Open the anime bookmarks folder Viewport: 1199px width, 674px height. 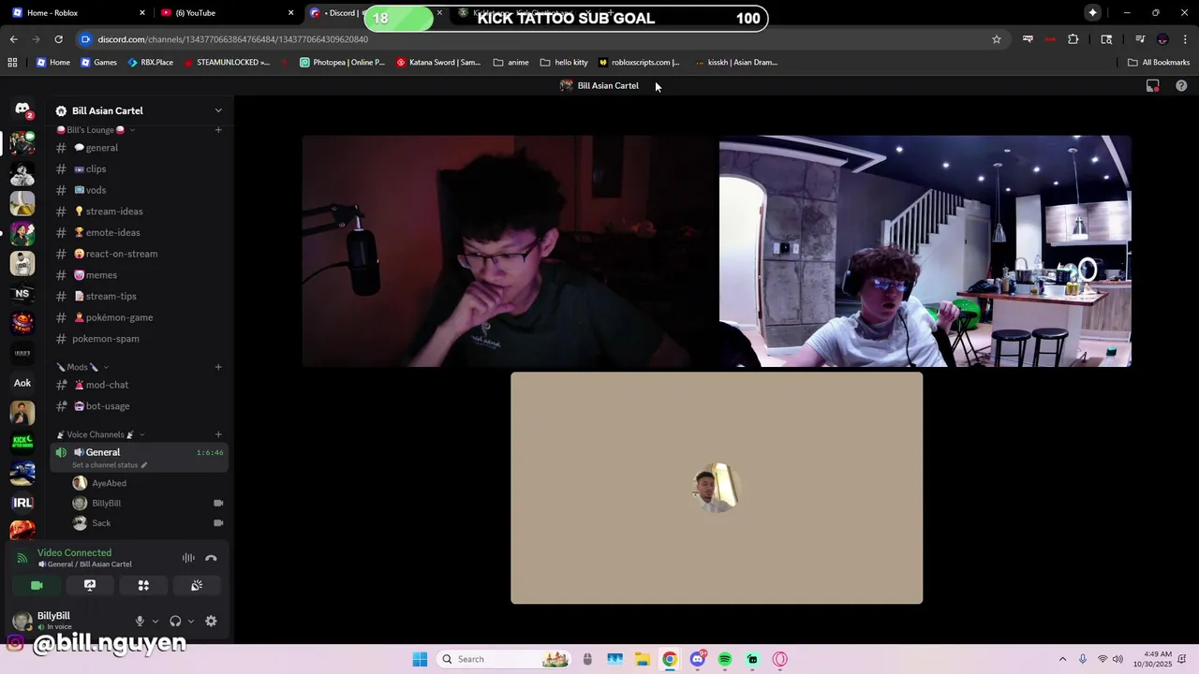(511, 63)
